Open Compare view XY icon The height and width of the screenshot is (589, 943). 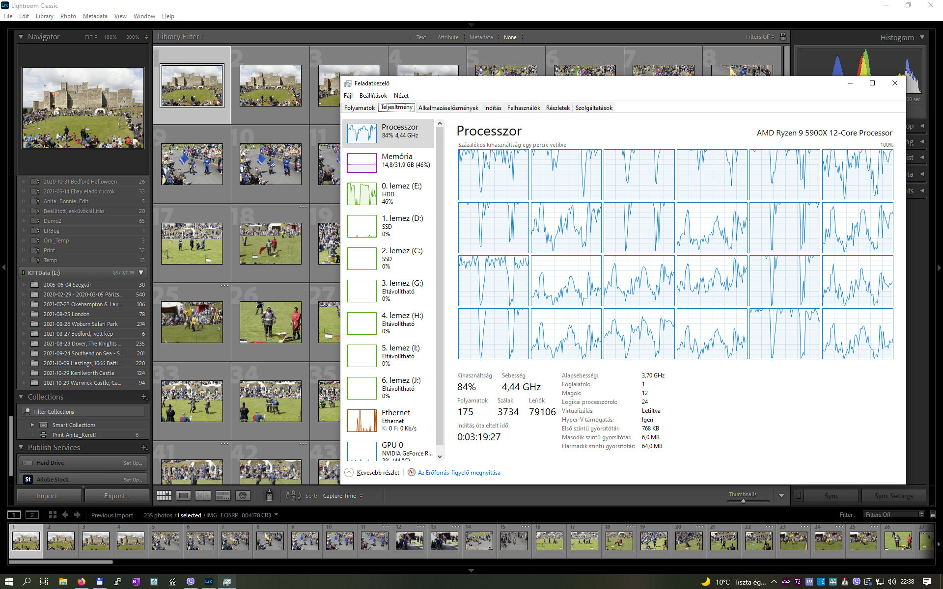pos(203,496)
